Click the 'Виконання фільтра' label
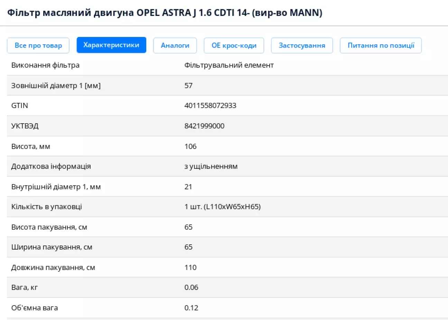The width and height of the screenshot is (448, 320). pyautogui.click(x=45, y=65)
